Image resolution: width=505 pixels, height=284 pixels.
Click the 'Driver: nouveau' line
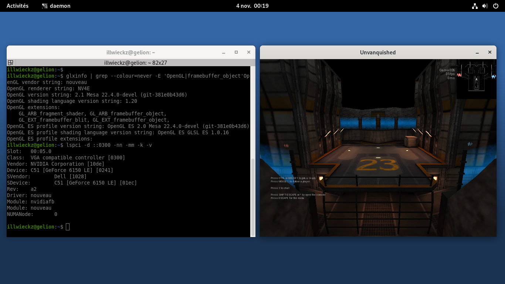[x=29, y=195]
